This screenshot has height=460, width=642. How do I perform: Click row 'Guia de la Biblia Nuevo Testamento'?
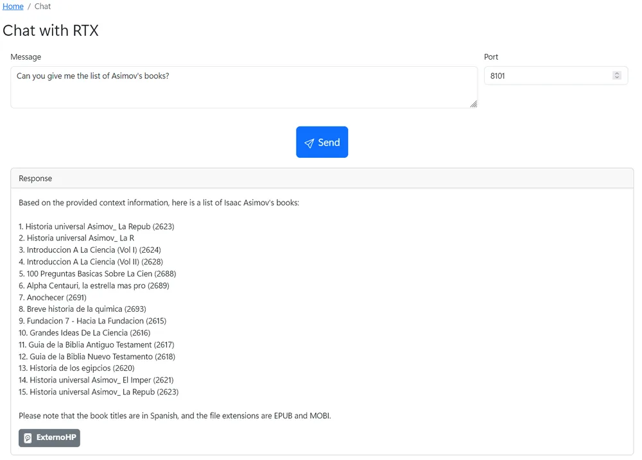click(x=97, y=357)
